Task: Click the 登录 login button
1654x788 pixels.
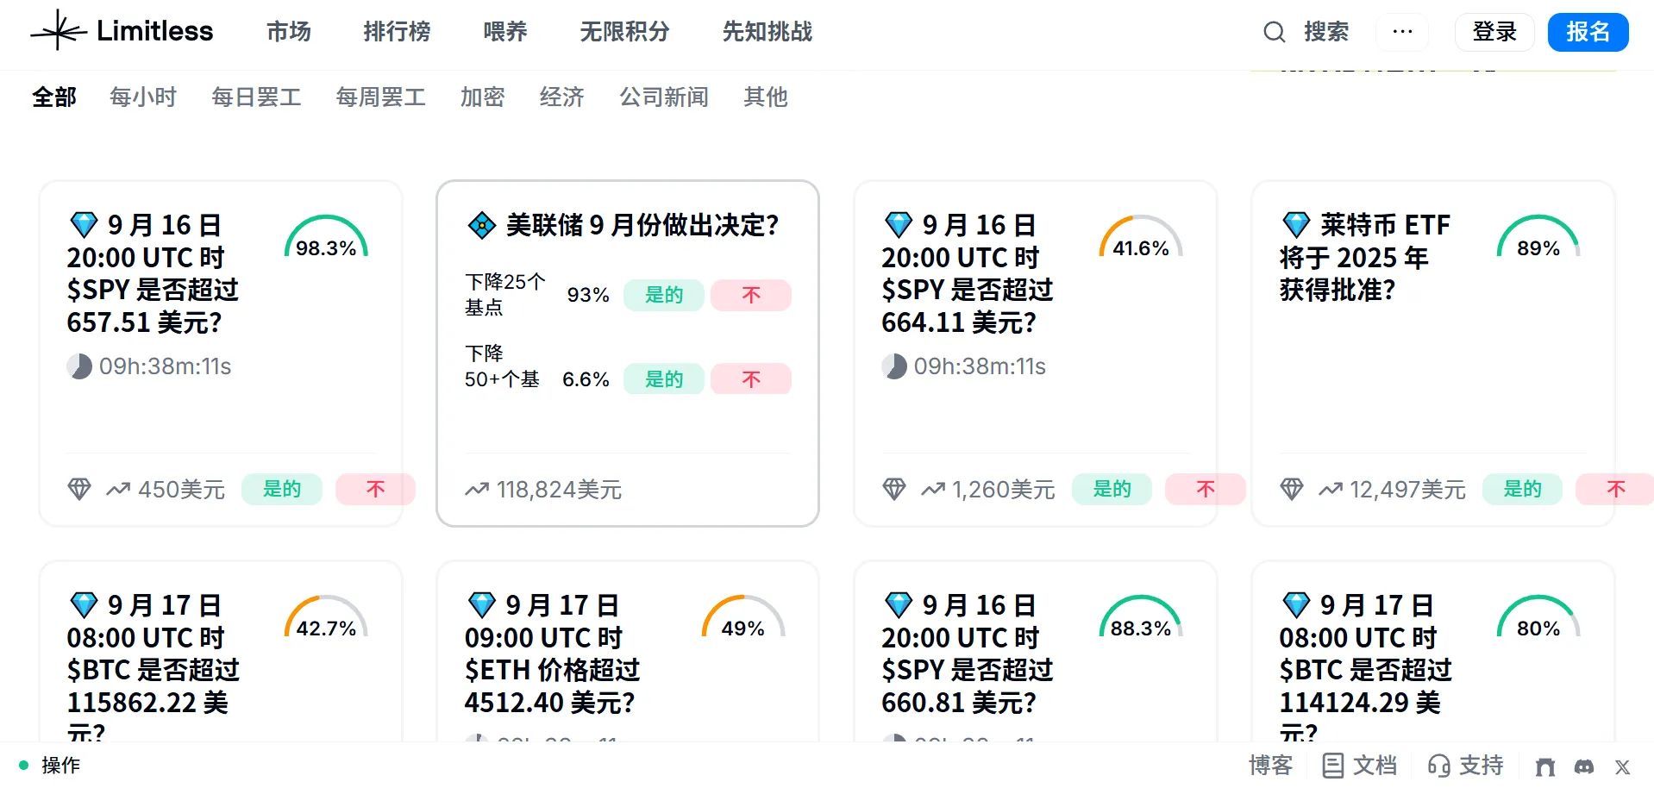Action: click(x=1494, y=32)
